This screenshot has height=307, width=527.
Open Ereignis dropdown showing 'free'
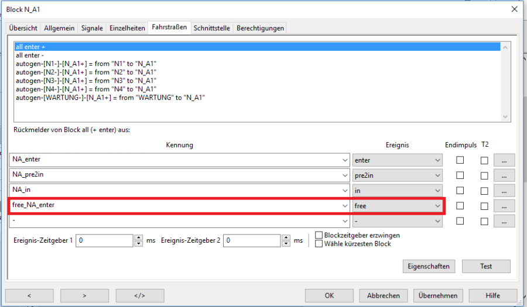click(x=437, y=206)
